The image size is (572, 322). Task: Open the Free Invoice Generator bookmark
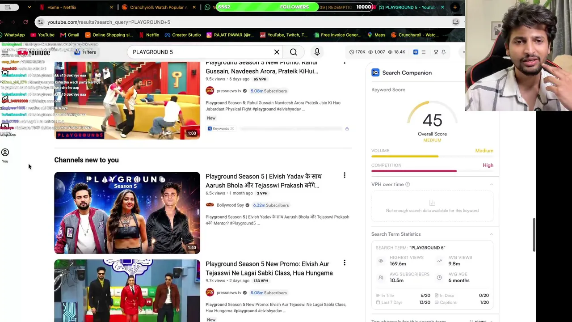[x=337, y=35]
